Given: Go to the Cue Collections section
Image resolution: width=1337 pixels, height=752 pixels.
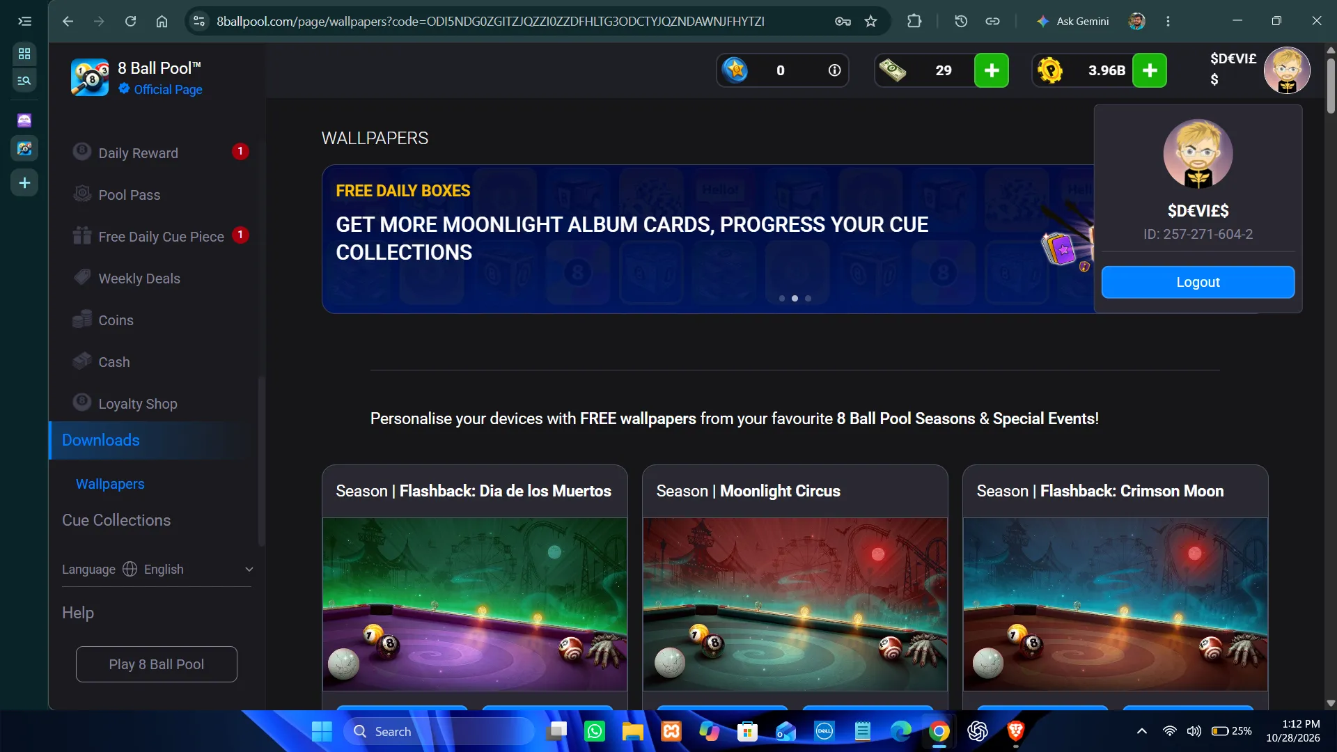Looking at the screenshot, I should pos(116,520).
